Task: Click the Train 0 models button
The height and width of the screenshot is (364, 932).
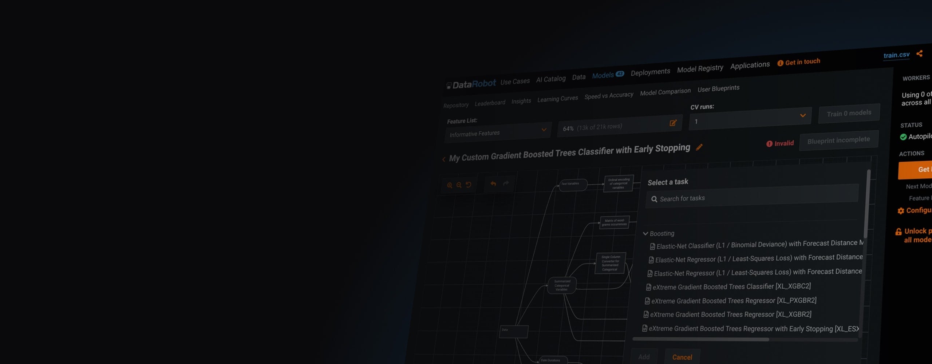Action: pos(849,113)
